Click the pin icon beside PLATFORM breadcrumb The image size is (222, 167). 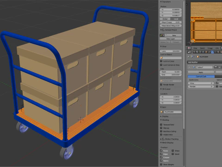coord(188,57)
